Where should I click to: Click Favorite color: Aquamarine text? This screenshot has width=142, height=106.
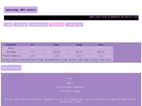point(70,87)
